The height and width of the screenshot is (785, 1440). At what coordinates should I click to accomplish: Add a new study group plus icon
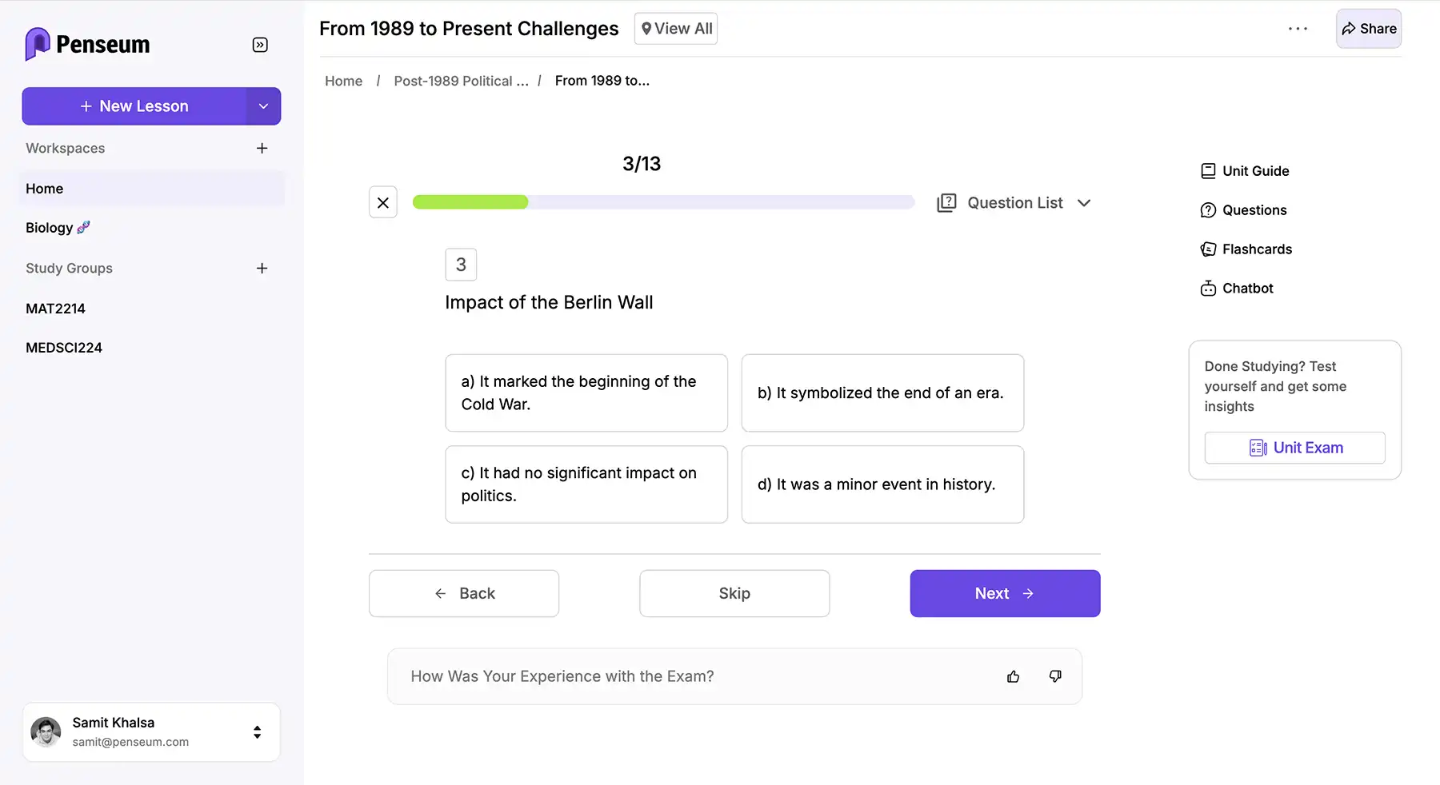(x=262, y=268)
